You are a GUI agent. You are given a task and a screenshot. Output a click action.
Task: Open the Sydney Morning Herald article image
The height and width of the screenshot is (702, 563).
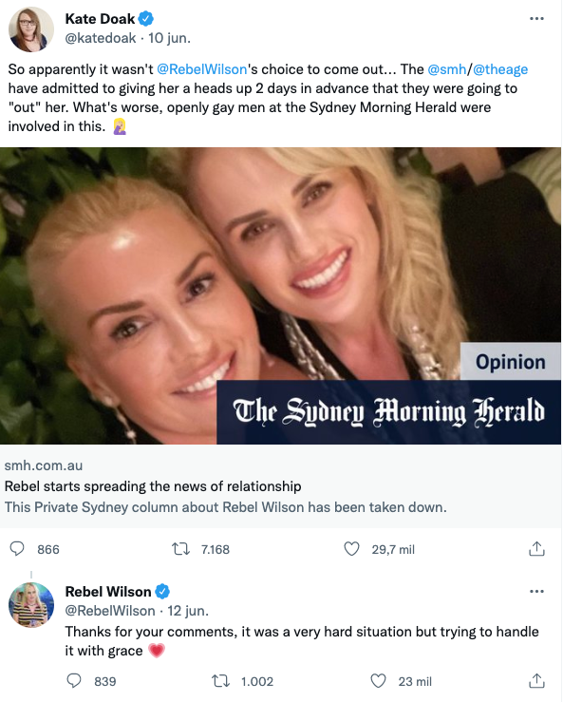281,296
